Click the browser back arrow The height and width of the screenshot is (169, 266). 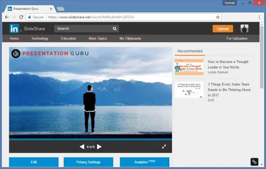coord(7,17)
